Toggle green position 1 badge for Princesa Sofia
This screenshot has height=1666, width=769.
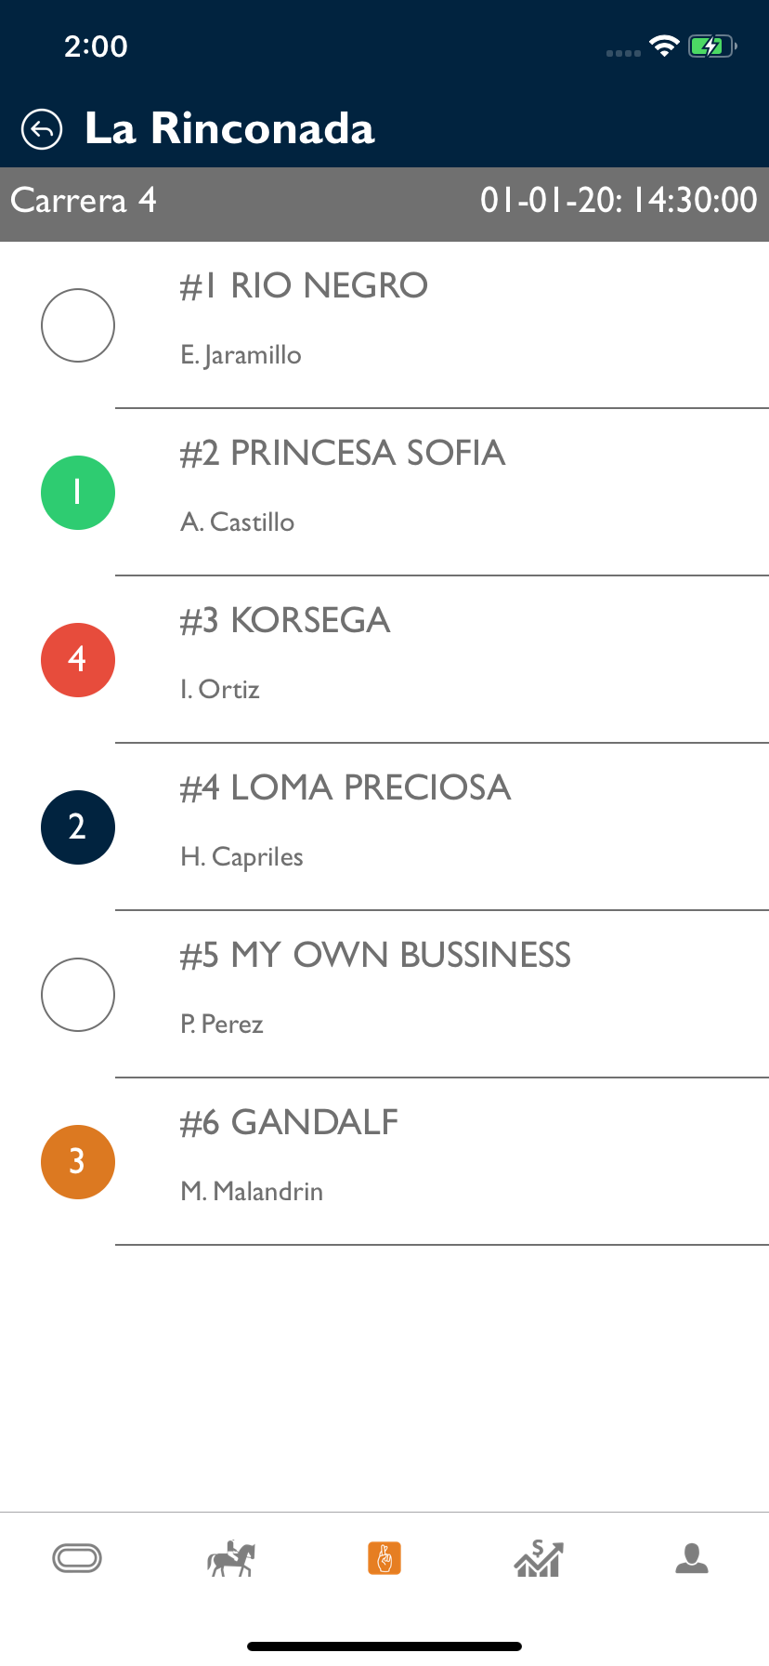(78, 493)
